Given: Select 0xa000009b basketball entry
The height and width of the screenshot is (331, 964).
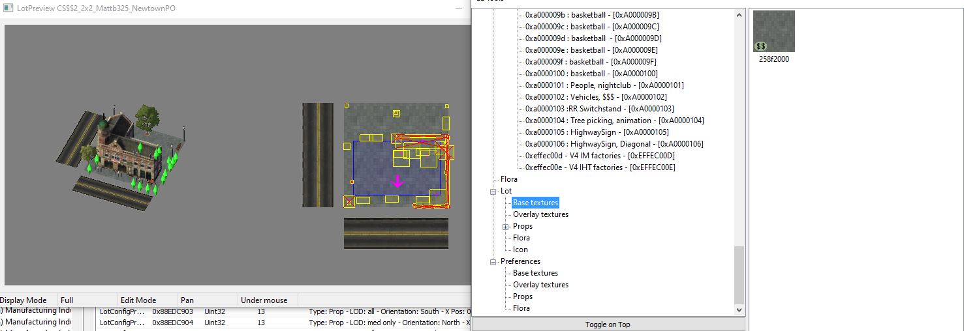Looking at the screenshot, I should tap(592, 15).
